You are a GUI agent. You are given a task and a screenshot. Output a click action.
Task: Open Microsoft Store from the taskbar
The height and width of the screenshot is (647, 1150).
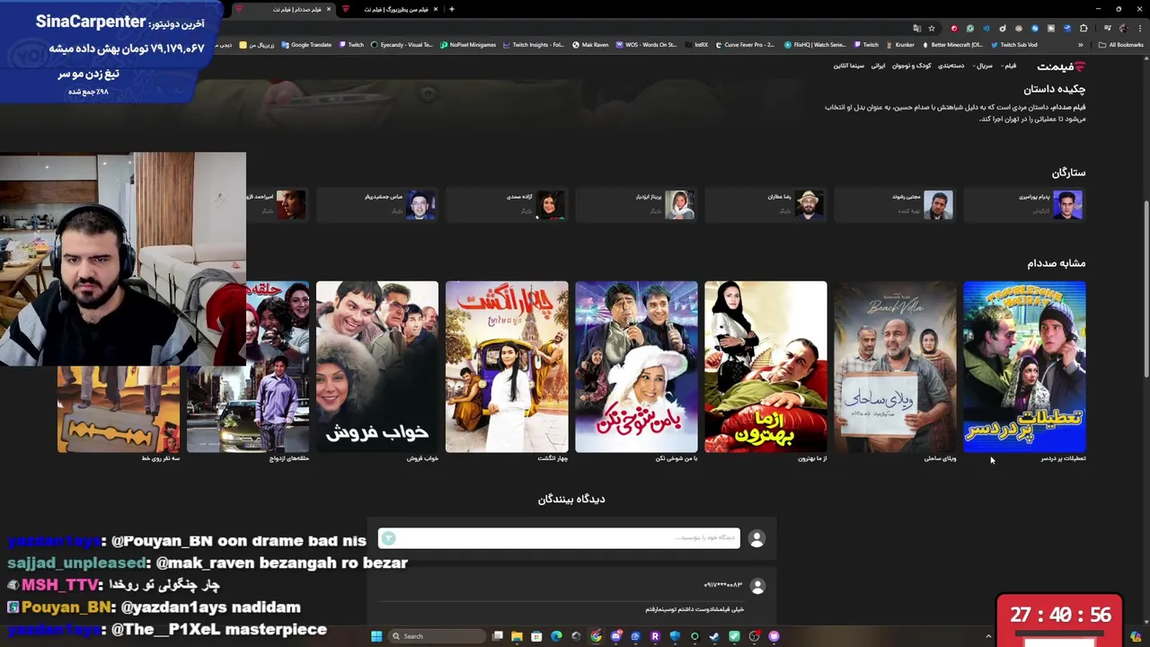[536, 636]
